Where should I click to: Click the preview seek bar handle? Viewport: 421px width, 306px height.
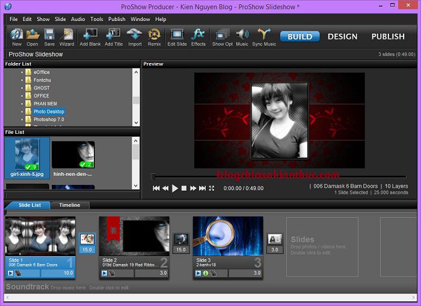(153, 176)
